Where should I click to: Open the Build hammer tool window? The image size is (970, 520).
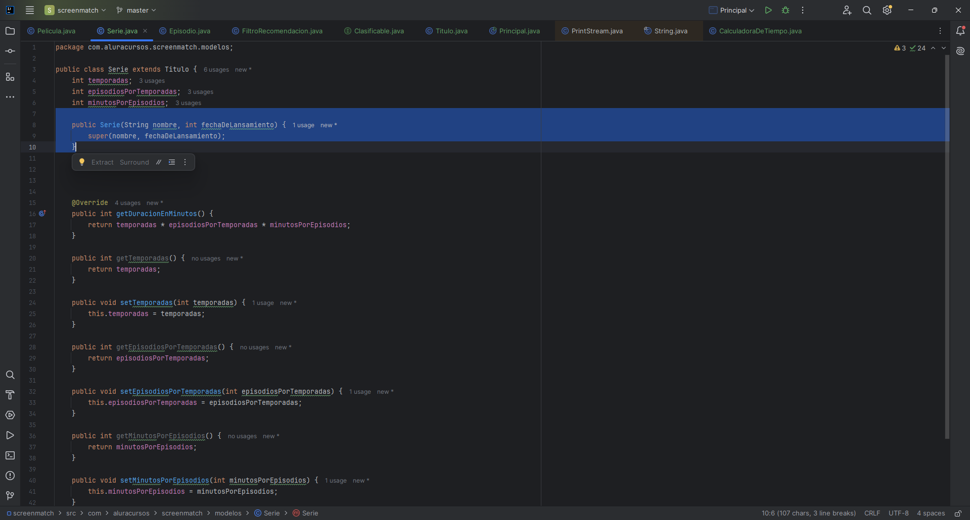(10, 395)
